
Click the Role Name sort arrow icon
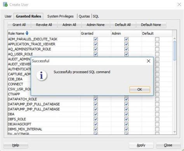click(27, 33)
